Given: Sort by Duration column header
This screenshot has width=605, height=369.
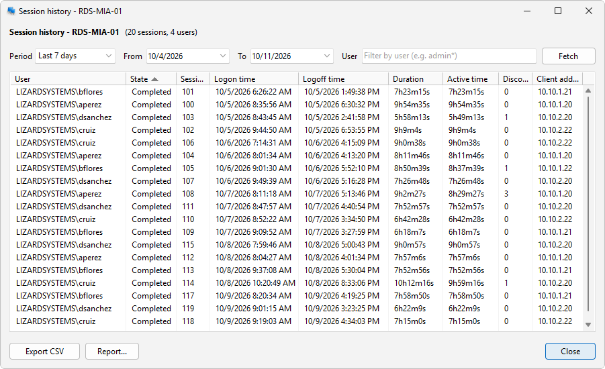Looking at the screenshot, I should [x=416, y=79].
